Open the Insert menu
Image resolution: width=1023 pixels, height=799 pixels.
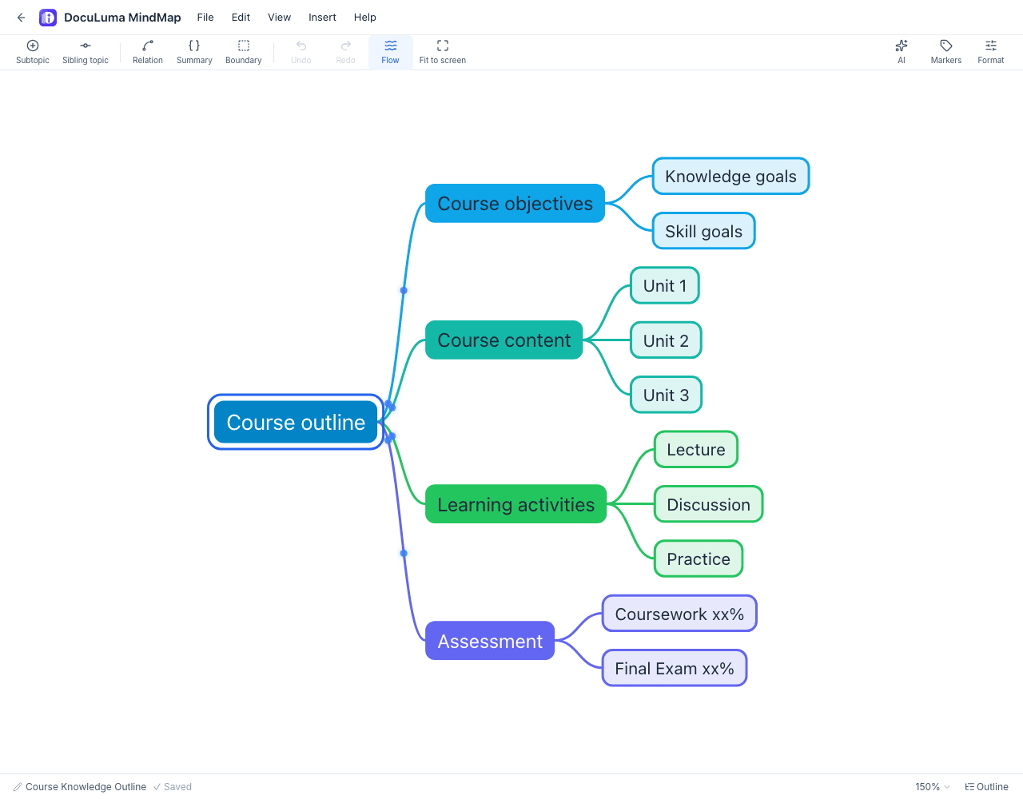(322, 18)
